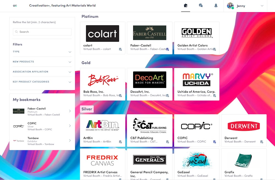Expand the NEW PRODUCTS filter

pyautogui.click(x=42, y=62)
